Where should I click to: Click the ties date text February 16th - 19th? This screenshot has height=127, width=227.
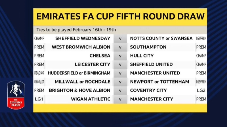(76, 30)
